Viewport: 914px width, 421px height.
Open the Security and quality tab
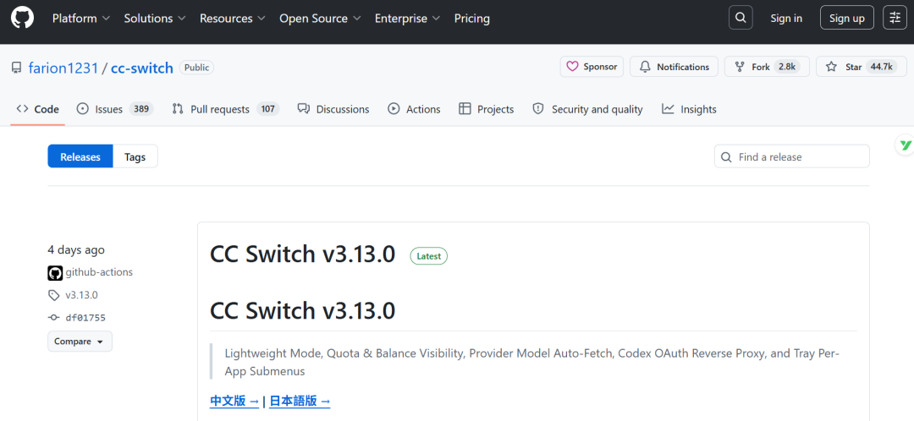tap(587, 109)
